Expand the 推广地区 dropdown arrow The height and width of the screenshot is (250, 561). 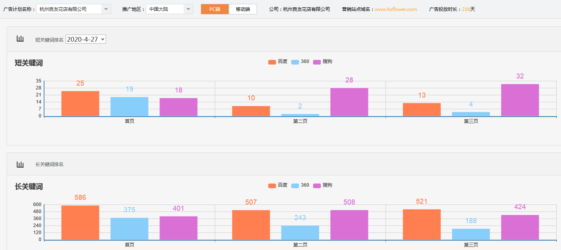click(x=188, y=9)
